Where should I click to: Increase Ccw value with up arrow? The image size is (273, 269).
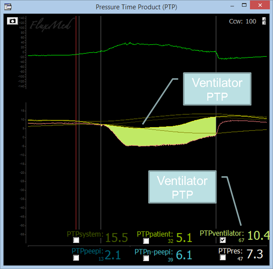coord(264,19)
